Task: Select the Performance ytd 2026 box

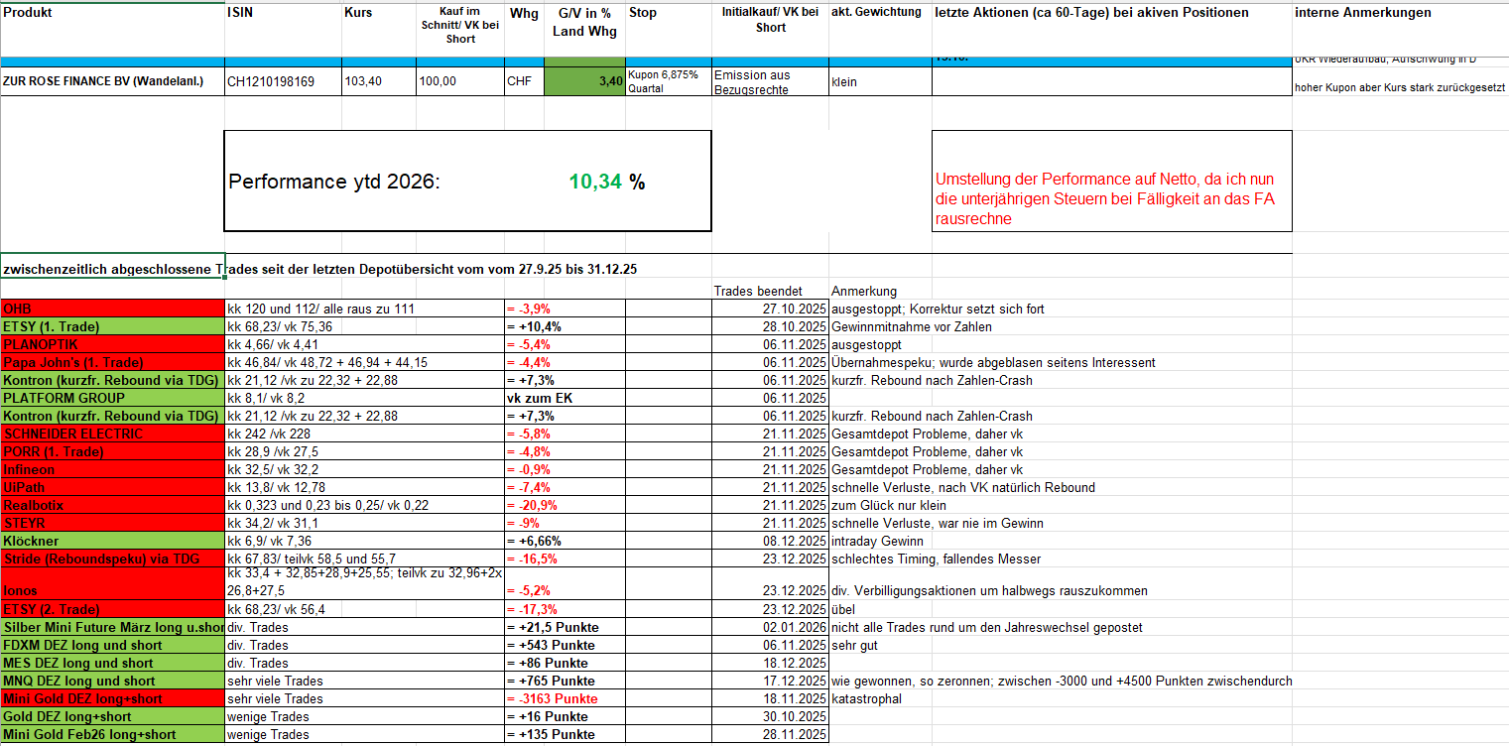Action: point(467,182)
